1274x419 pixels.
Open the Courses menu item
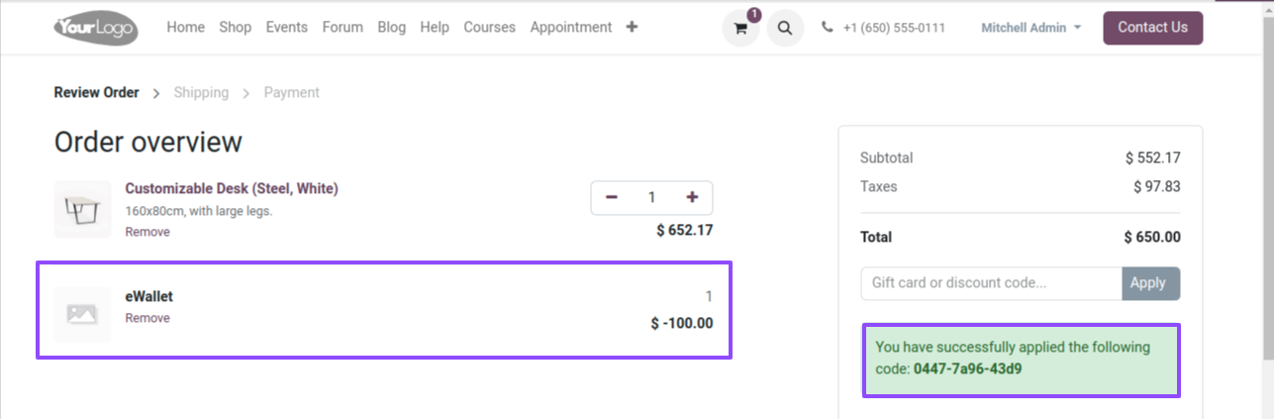coord(489,27)
